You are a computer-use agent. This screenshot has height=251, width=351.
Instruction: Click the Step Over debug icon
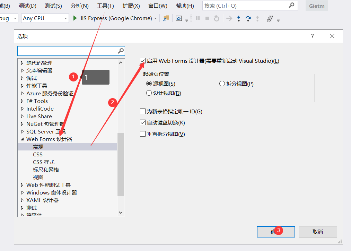[248, 18]
